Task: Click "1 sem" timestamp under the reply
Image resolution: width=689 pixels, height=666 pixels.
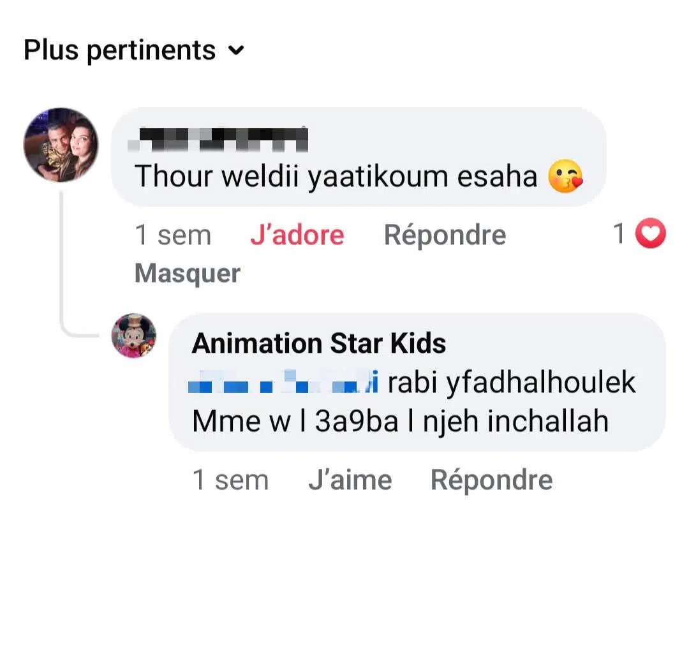Action: tap(230, 480)
